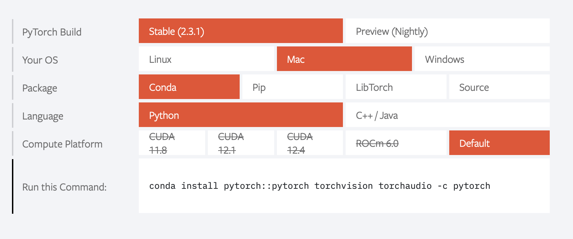
Task: Select Python as the language
Action: 241,115
